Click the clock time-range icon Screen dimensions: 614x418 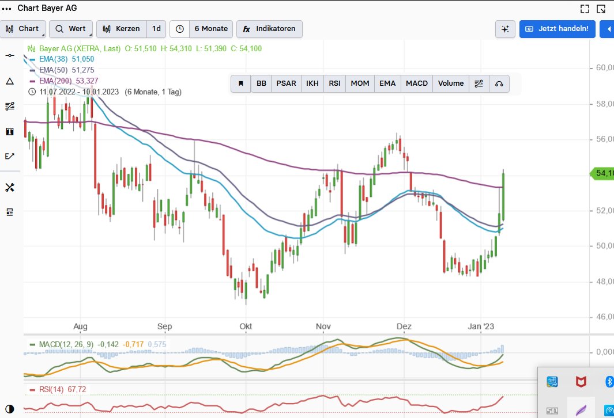point(180,29)
